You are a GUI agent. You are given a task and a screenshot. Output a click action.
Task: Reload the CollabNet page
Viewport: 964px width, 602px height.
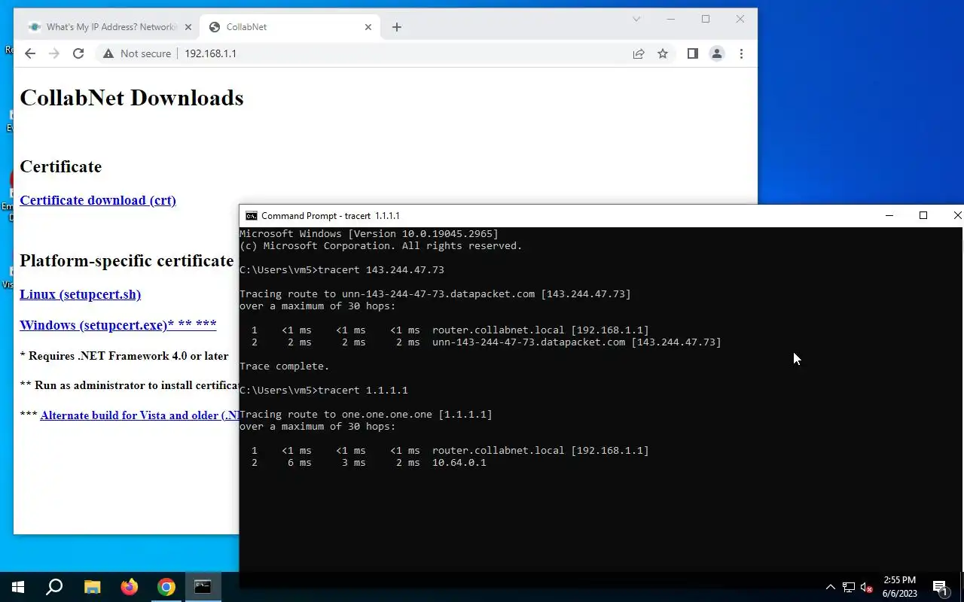click(x=78, y=53)
